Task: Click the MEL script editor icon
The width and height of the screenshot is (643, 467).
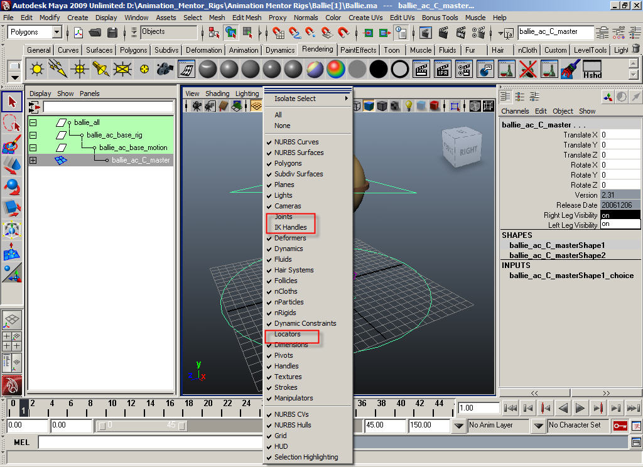Action: click(x=636, y=443)
